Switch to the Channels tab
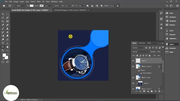This screenshot has height=101, width=180. click(x=142, y=43)
